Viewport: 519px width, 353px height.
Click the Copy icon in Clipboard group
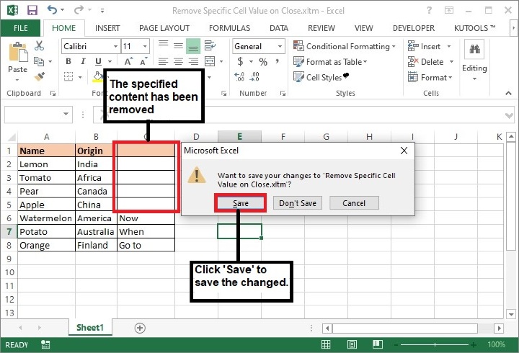click(39, 61)
